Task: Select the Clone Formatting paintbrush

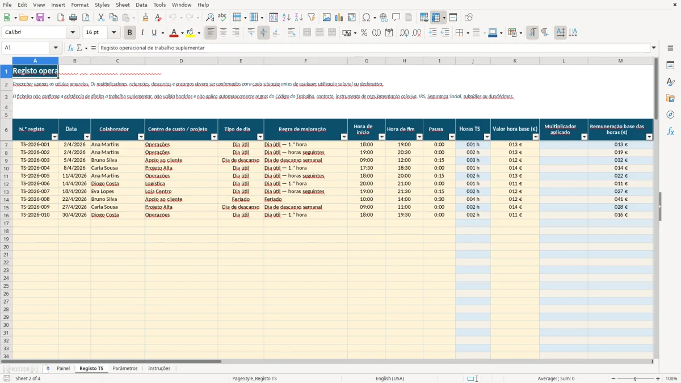Action: click(x=145, y=18)
